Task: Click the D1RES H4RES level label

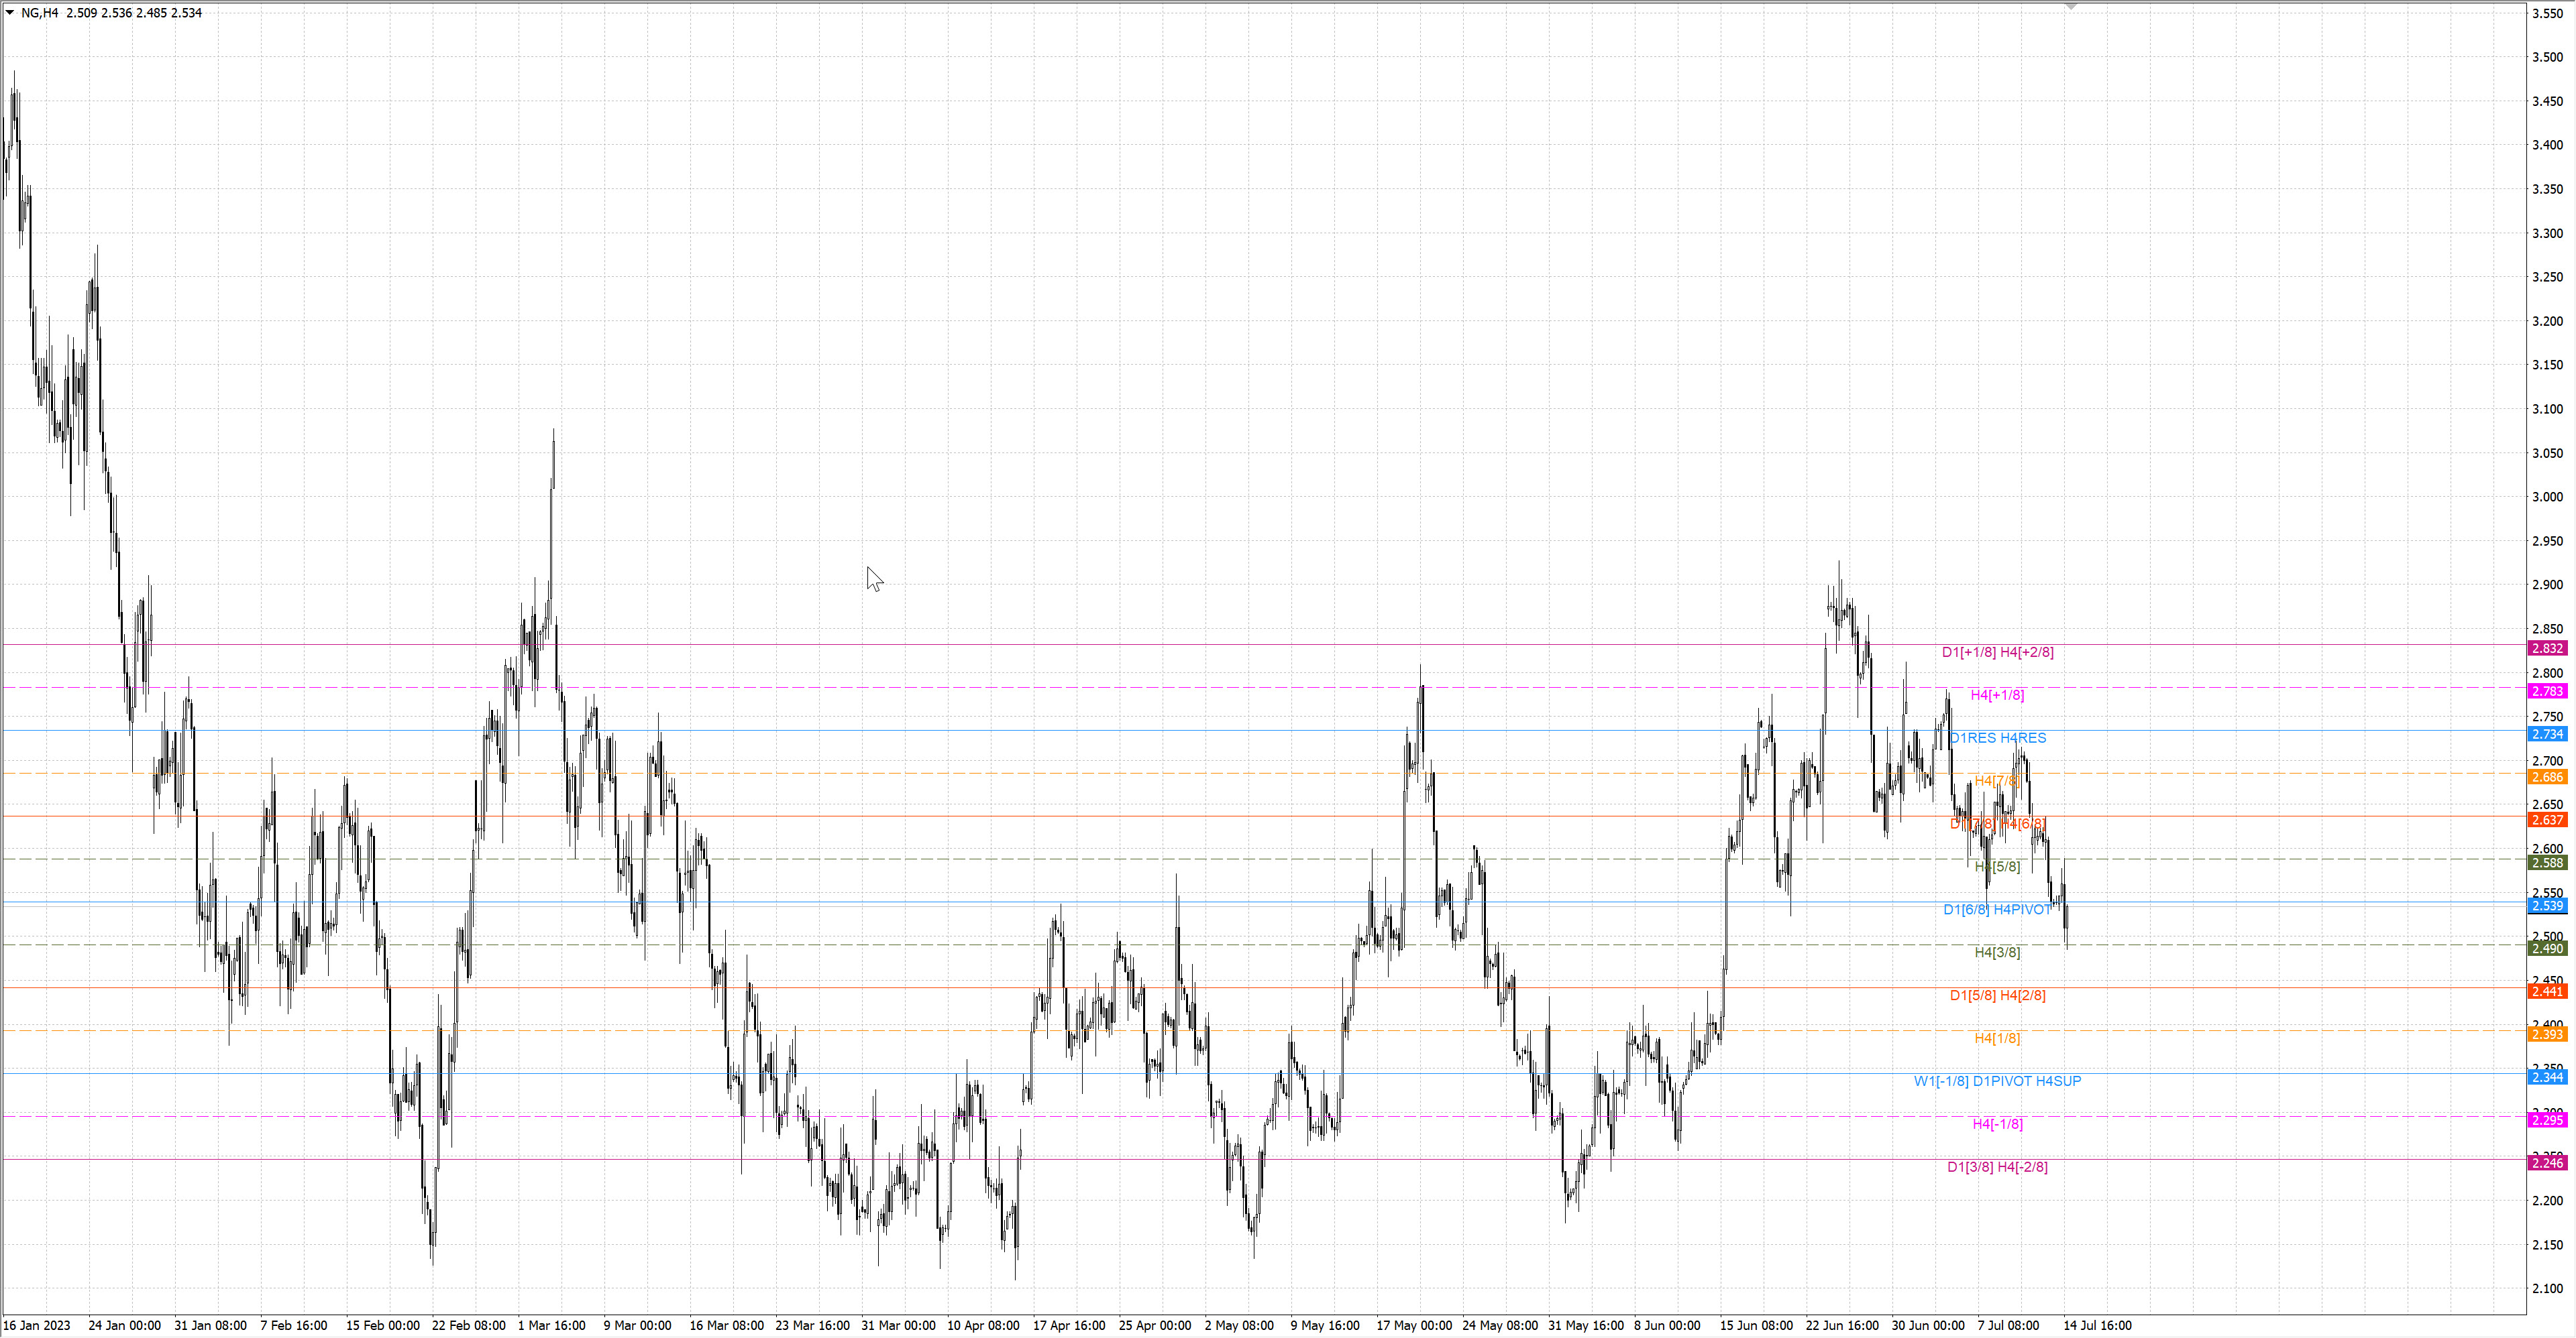Action: tap(1998, 739)
